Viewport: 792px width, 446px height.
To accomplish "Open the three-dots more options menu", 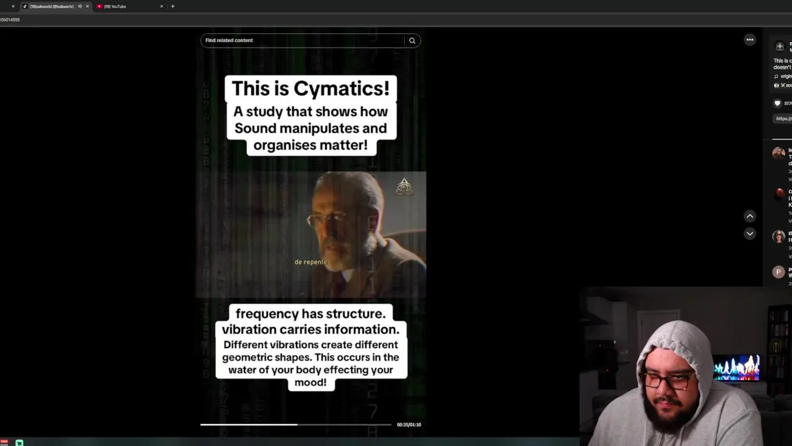I will tap(750, 40).
